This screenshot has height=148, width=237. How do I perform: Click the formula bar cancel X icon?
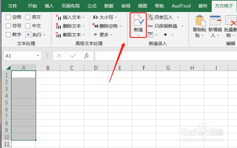60,56
